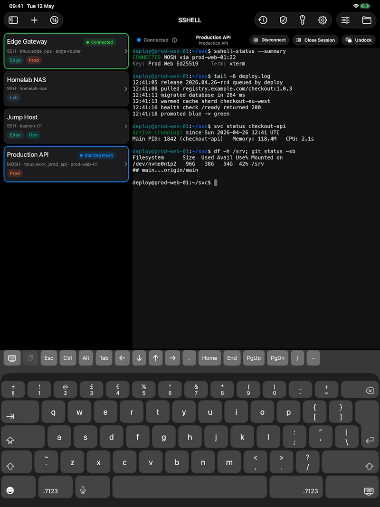Dismiss keyboard with bottom-right keyboard icon

tap(352, 487)
